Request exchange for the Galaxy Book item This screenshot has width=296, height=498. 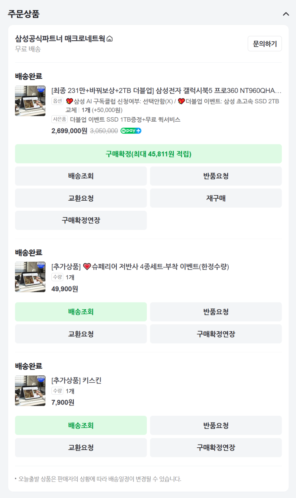point(81,198)
